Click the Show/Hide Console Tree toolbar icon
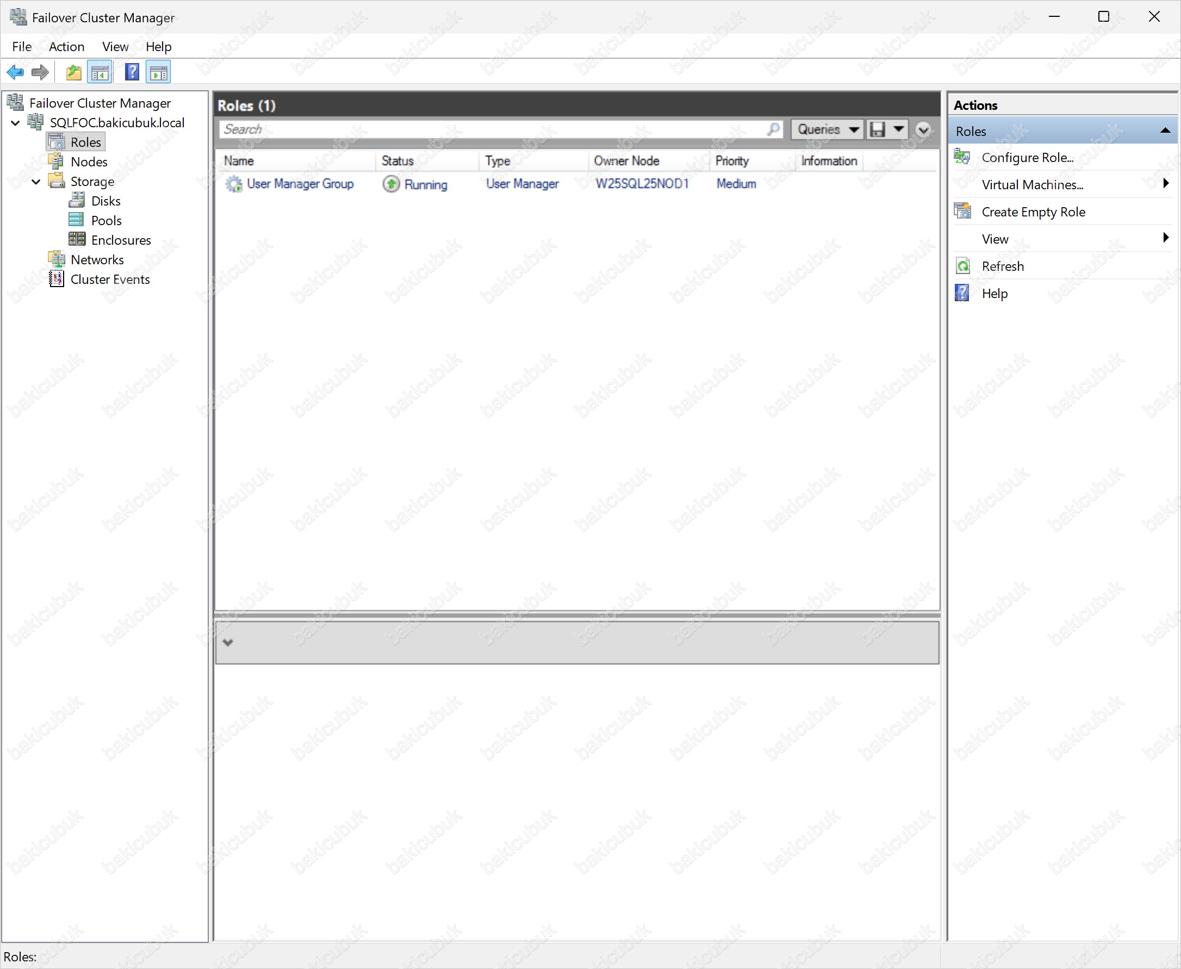Viewport: 1181px width, 969px height. (x=100, y=72)
